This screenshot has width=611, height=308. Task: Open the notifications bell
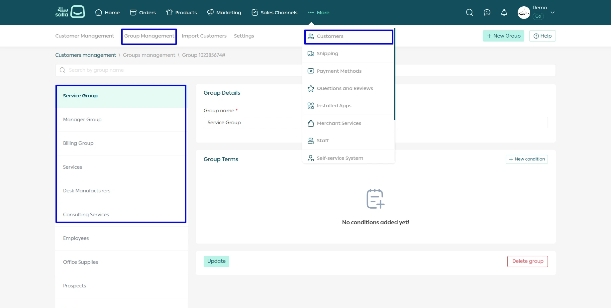click(x=504, y=13)
